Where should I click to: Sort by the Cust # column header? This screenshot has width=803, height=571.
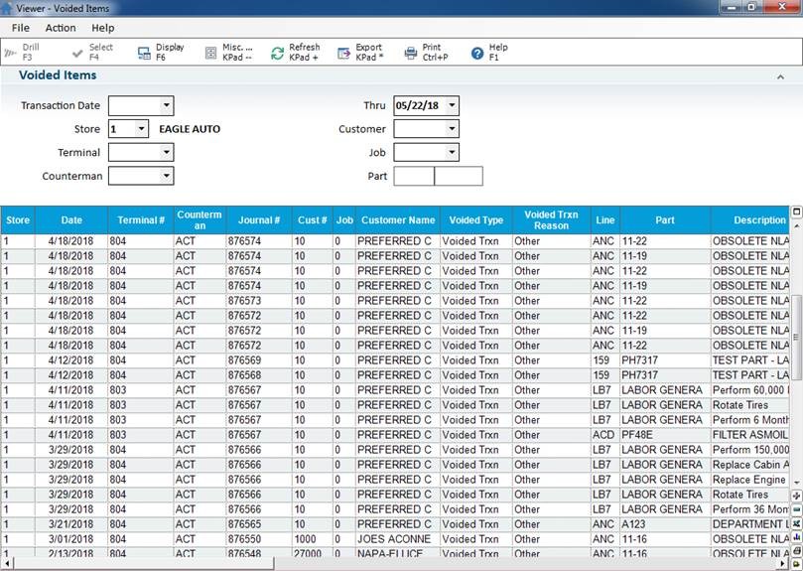(x=312, y=219)
